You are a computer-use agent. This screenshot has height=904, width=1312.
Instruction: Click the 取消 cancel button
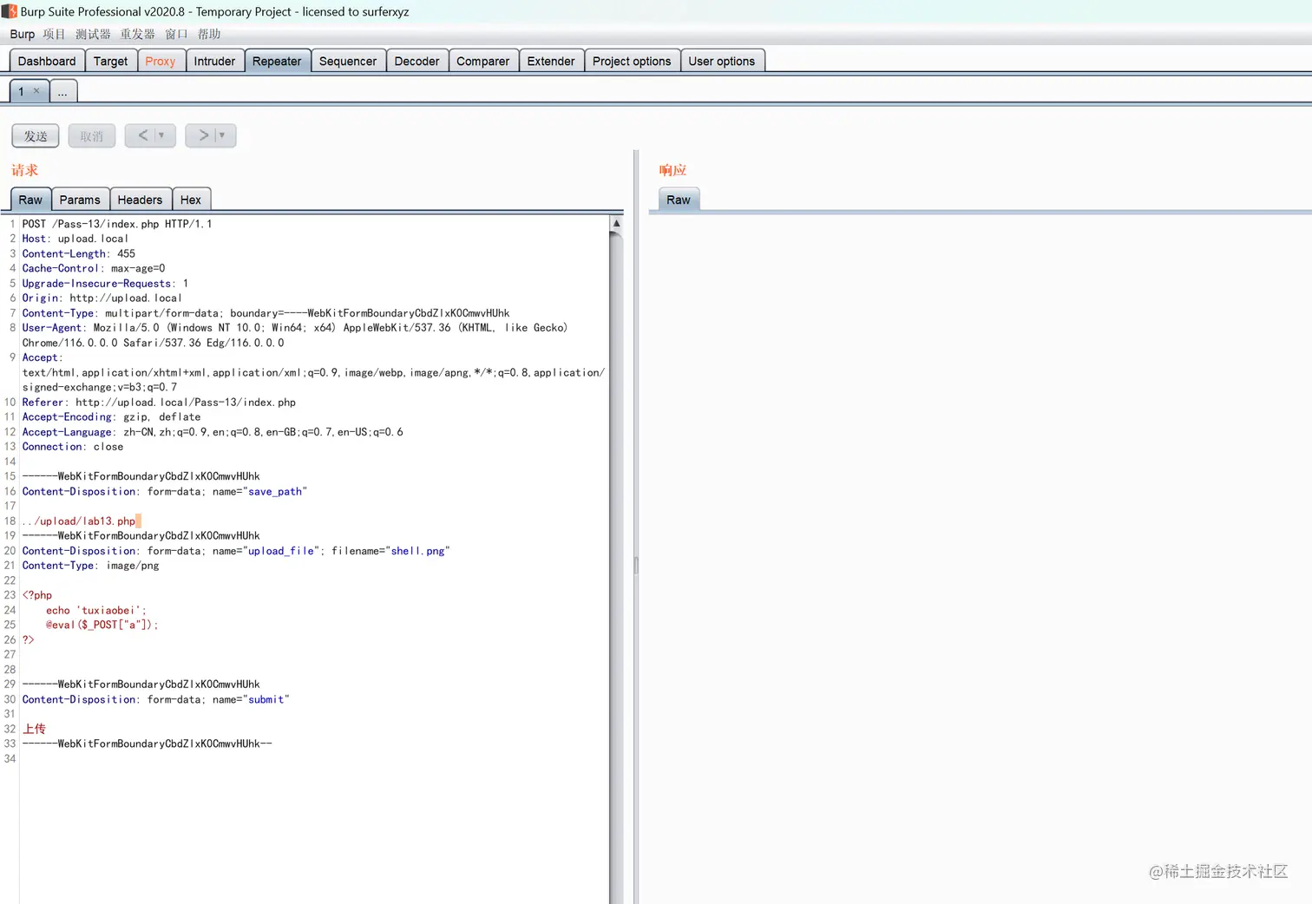(92, 135)
